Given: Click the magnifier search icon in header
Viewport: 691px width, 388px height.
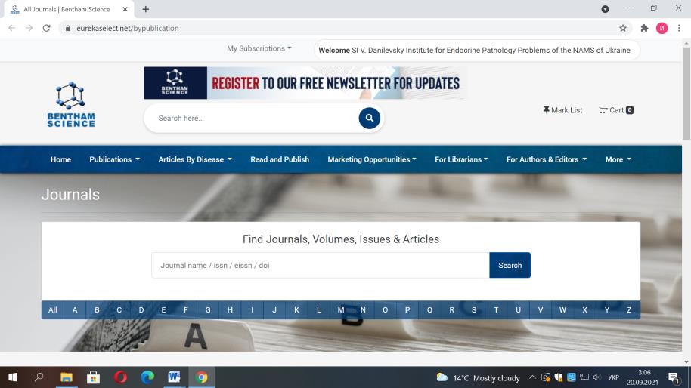Looking at the screenshot, I should pyautogui.click(x=369, y=119).
